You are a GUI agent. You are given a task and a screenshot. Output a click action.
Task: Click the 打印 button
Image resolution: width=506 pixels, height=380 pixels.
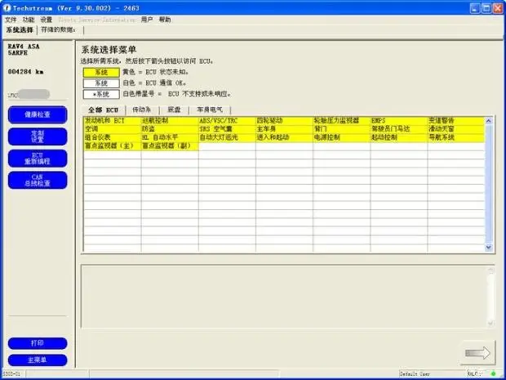(38, 343)
